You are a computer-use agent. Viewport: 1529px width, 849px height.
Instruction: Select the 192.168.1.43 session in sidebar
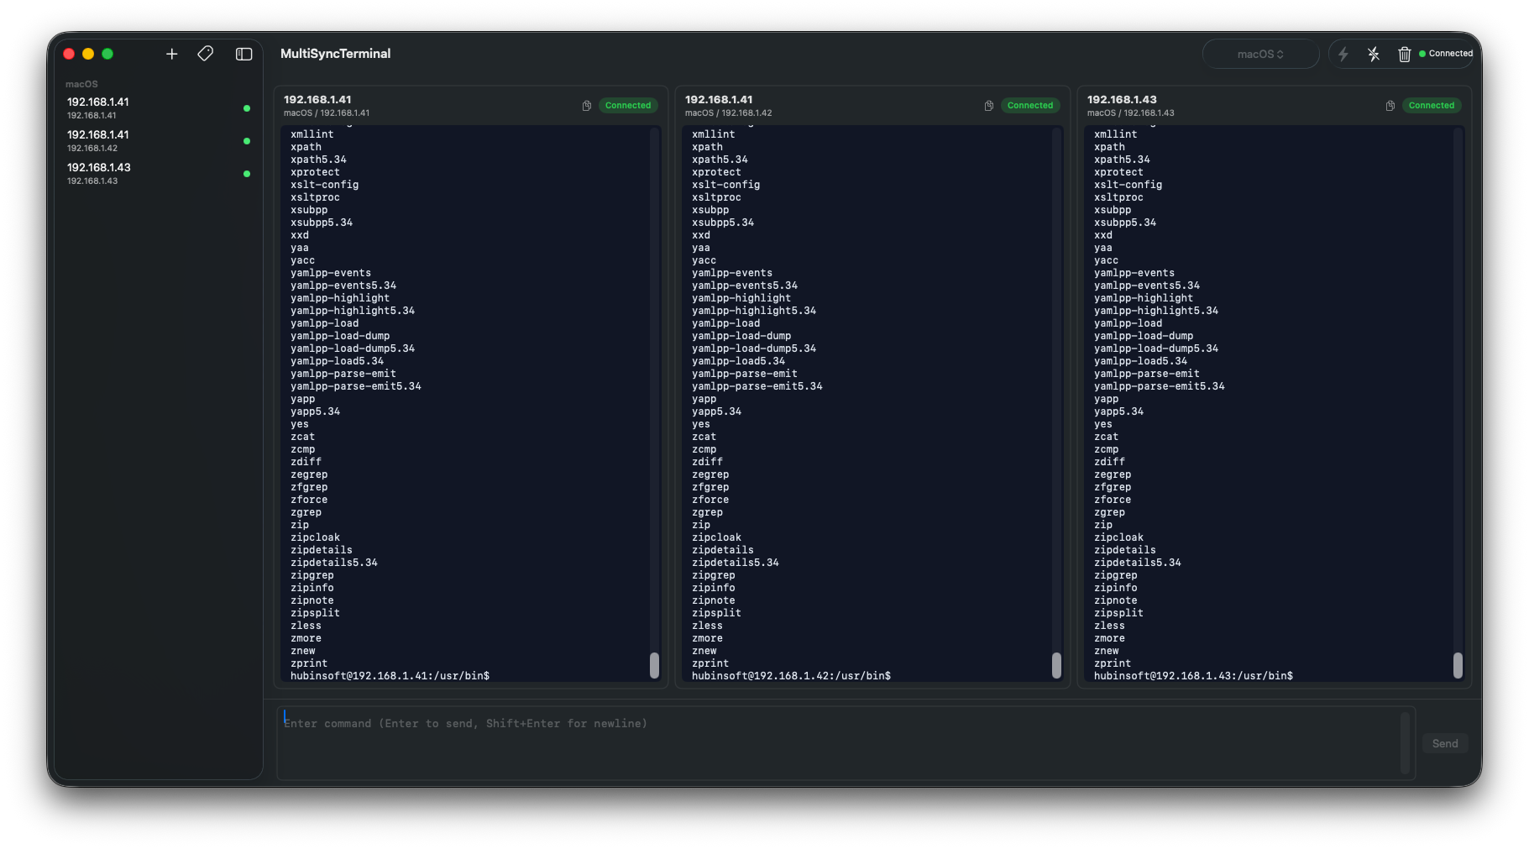click(126, 173)
